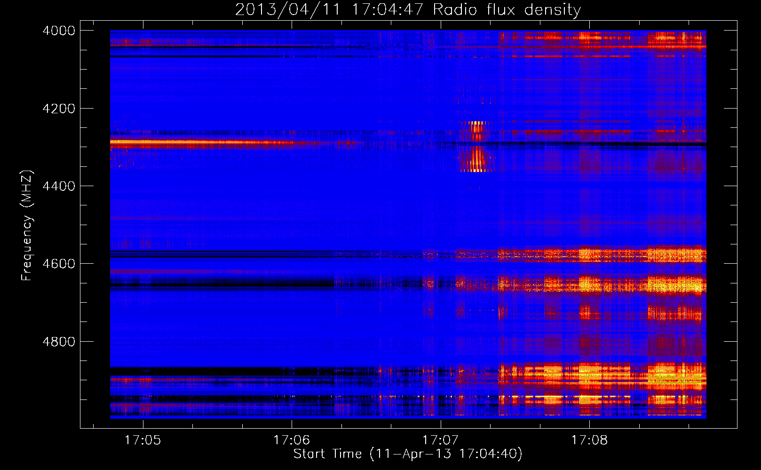The height and width of the screenshot is (470, 761).
Task: Click the 17:05 time axis label
Action: point(143,440)
